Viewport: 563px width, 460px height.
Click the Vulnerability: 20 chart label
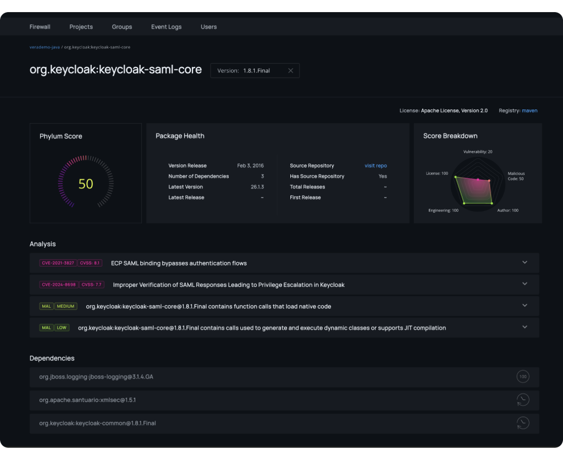coord(478,152)
